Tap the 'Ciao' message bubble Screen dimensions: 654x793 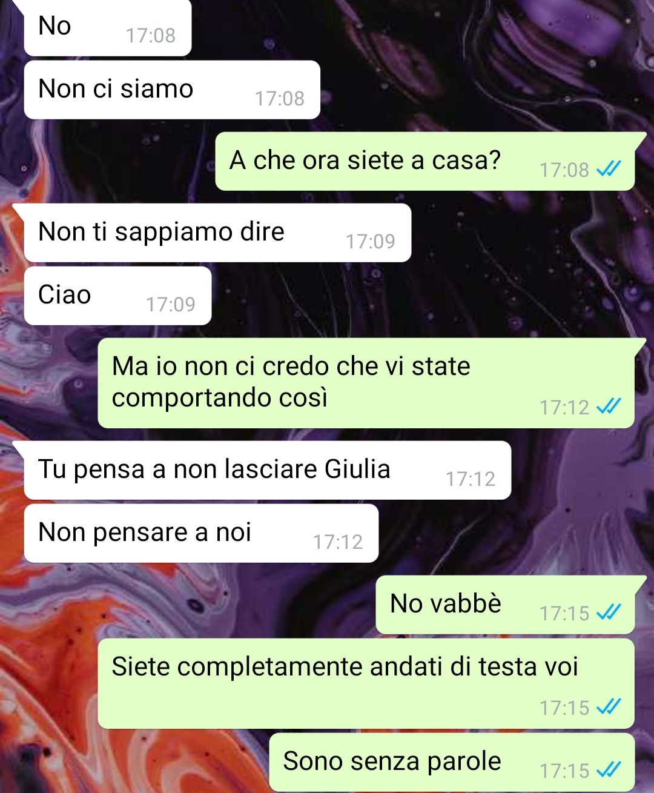point(117,296)
